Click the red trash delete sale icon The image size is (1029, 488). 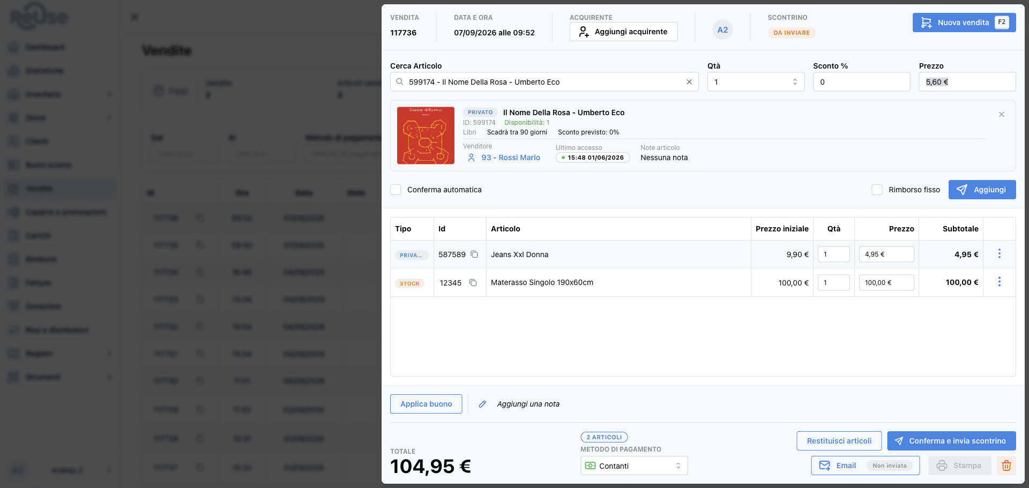tap(1006, 466)
